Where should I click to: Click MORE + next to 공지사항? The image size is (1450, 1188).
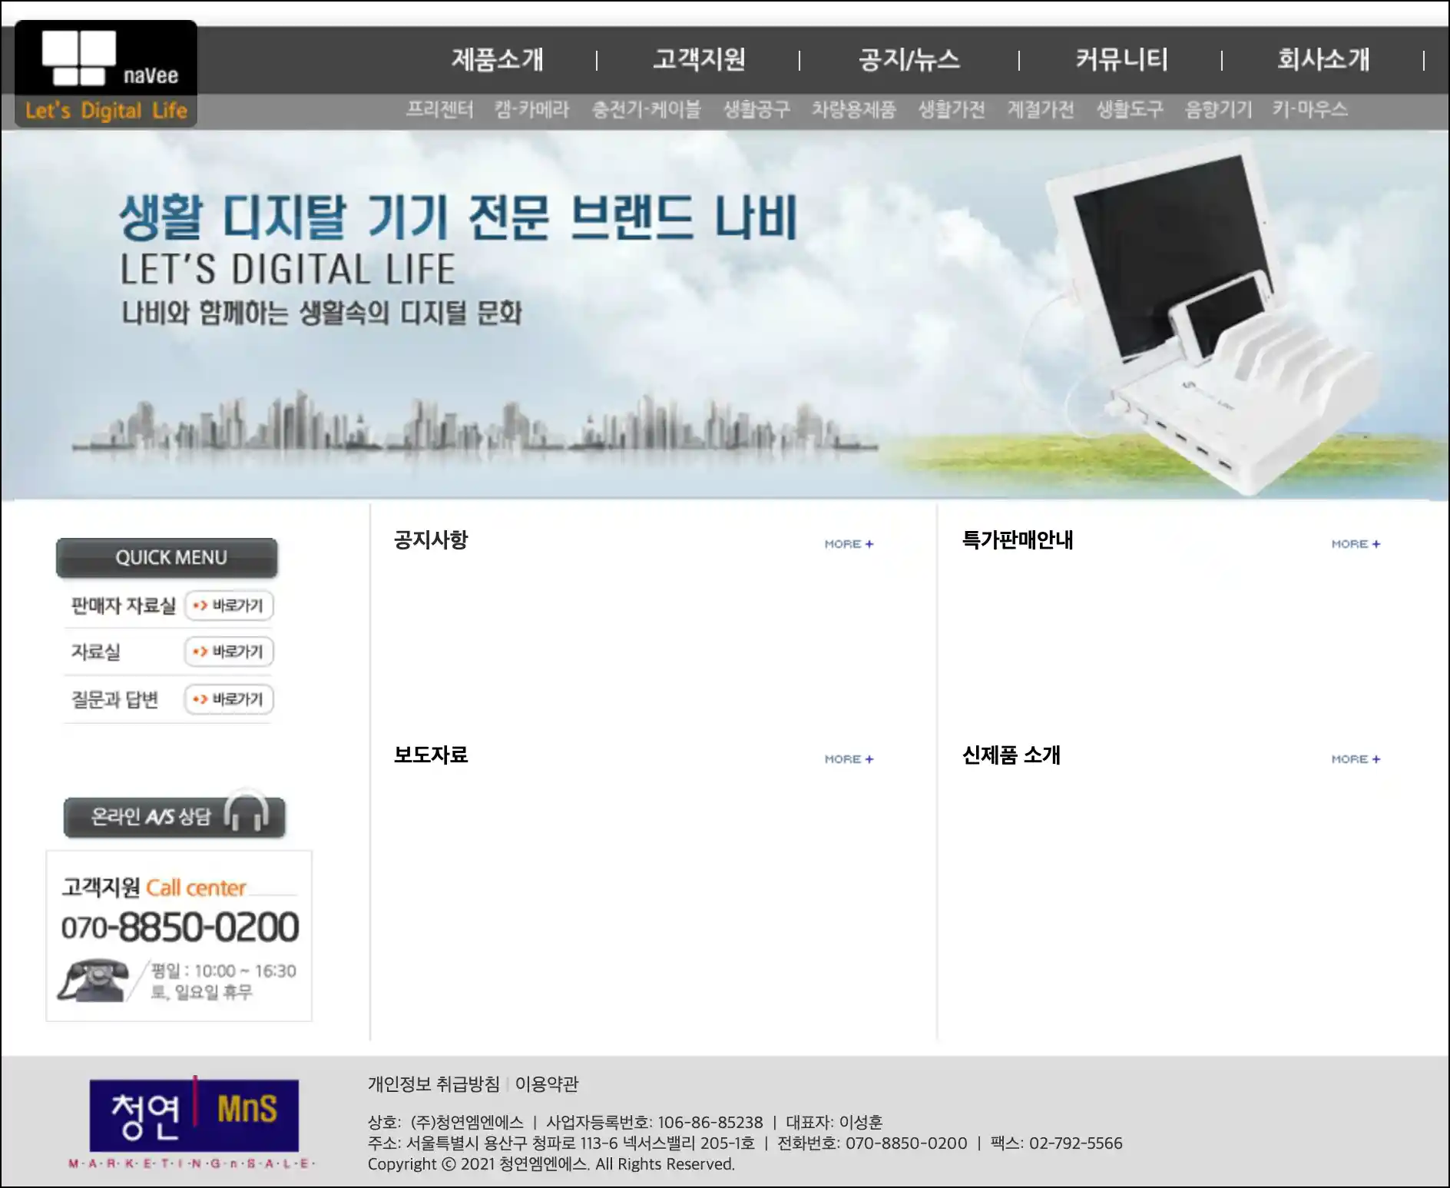pyautogui.click(x=849, y=544)
